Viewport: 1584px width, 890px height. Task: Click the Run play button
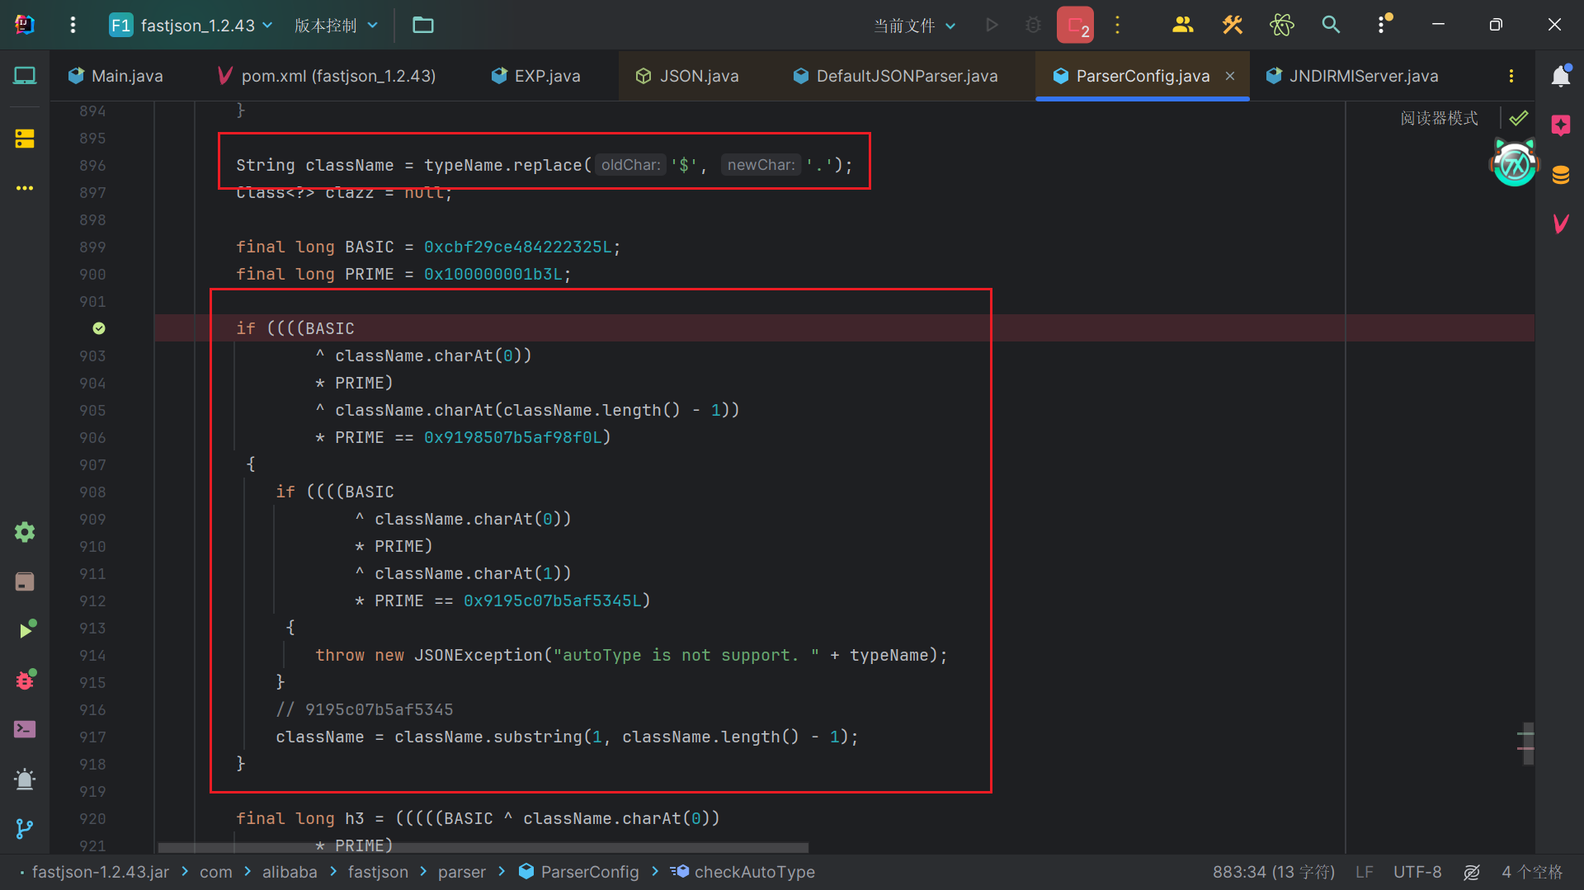[x=992, y=25]
